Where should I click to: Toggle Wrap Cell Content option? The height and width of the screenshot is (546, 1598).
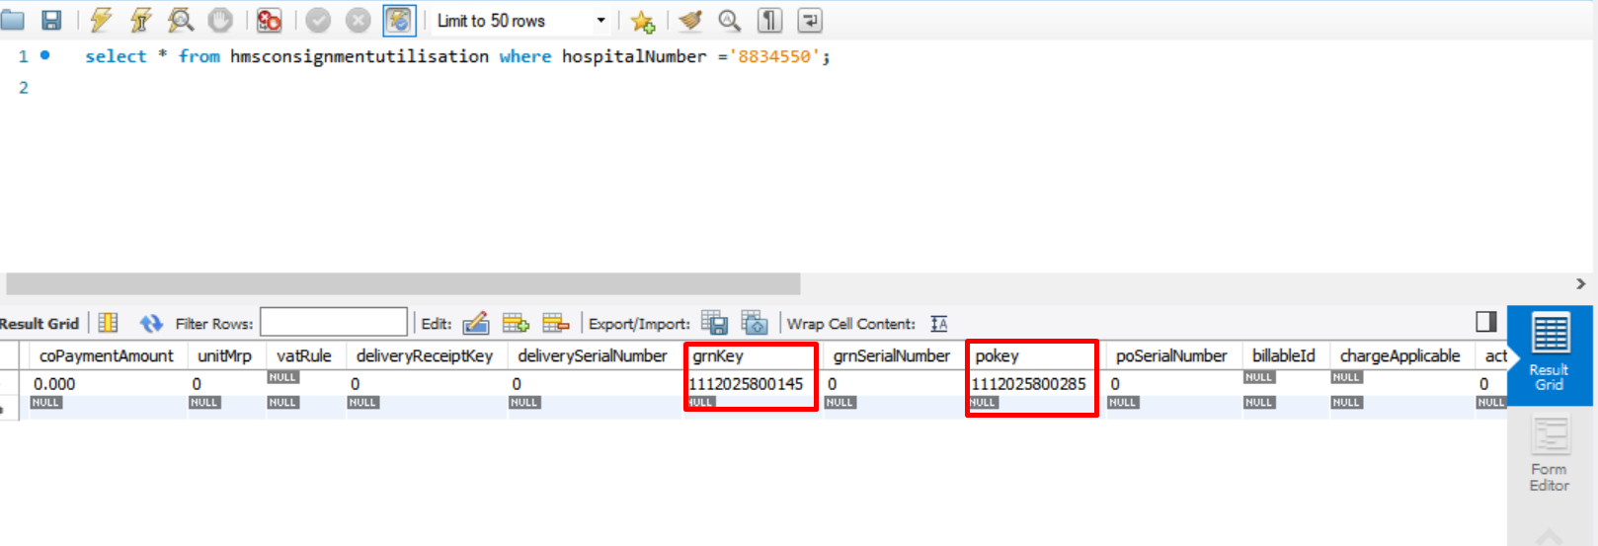tap(939, 323)
